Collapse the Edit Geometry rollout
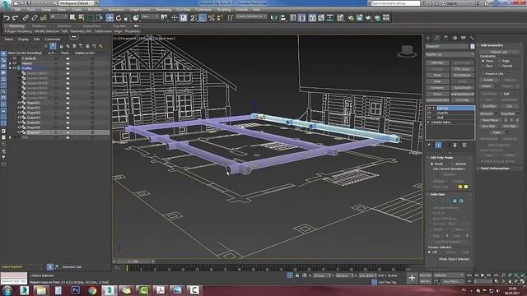The height and width of the screenshot is (296, 527). click(492, 45)
